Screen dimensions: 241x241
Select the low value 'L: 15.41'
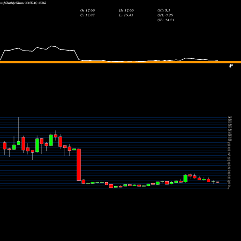pyautogui.click(x=126, y=15)
